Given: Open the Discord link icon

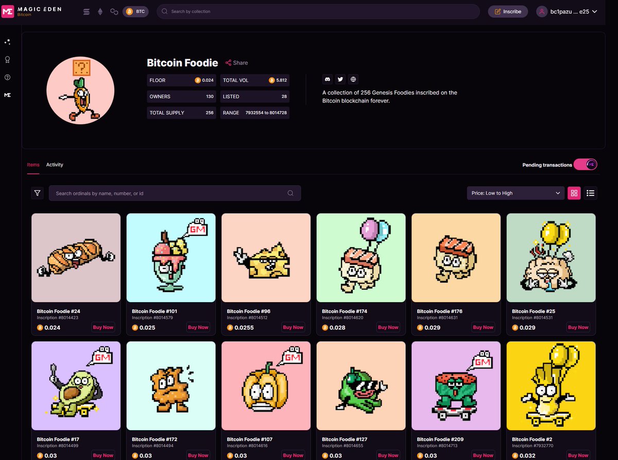Looking at the screenshot, I should (x=327, y=79).
